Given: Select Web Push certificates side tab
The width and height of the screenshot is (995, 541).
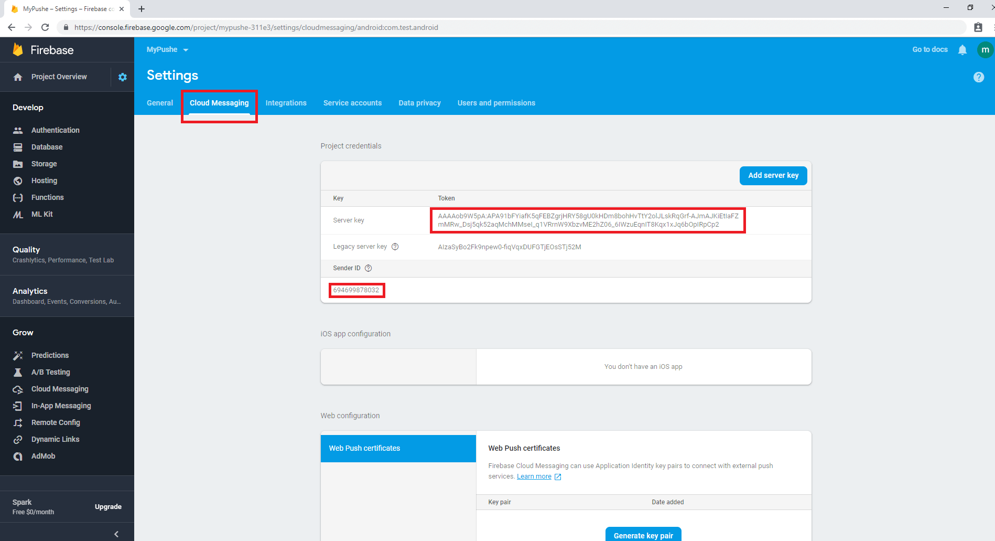Looking at the screenshot, I should coord(398,448).
